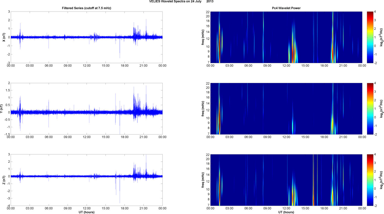
Task: Click the "12:00" tick below the X time series
Action: 87,66
